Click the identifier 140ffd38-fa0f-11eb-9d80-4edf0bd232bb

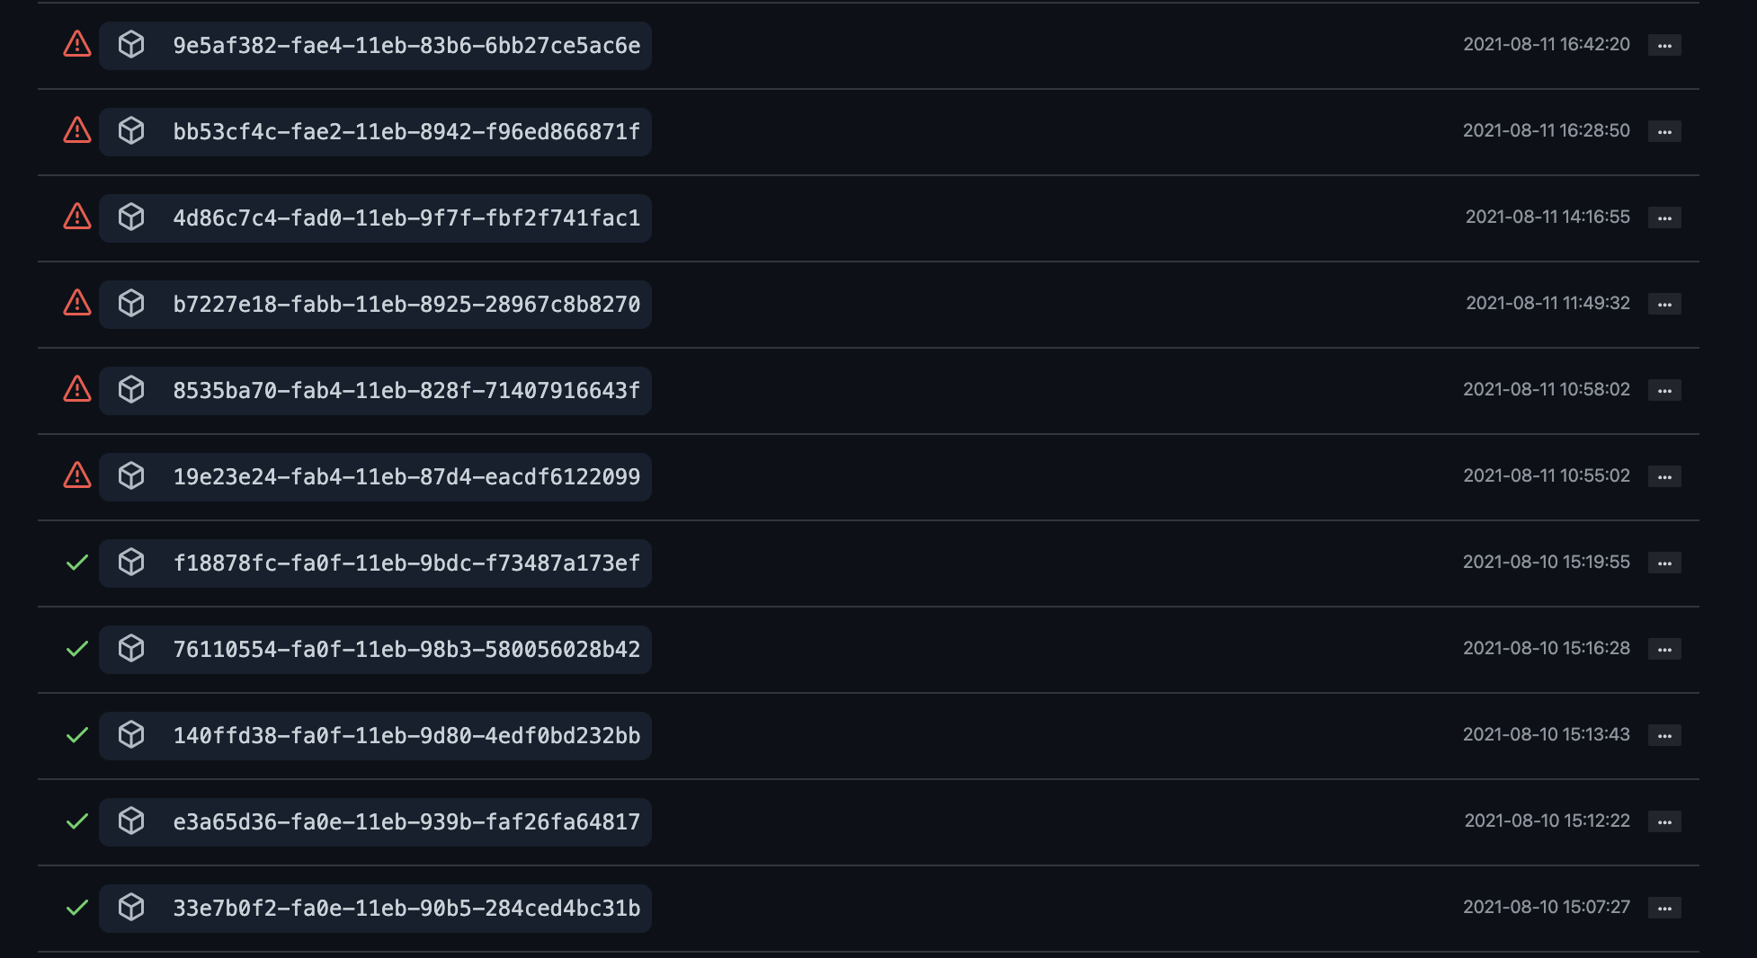click(x=407, y=734)
